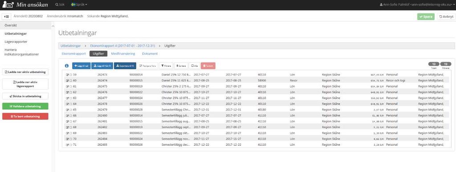Viewport: 456px width, 172px height.
Task: Tick the checkbox for row 71
Action: click(71, 145)
